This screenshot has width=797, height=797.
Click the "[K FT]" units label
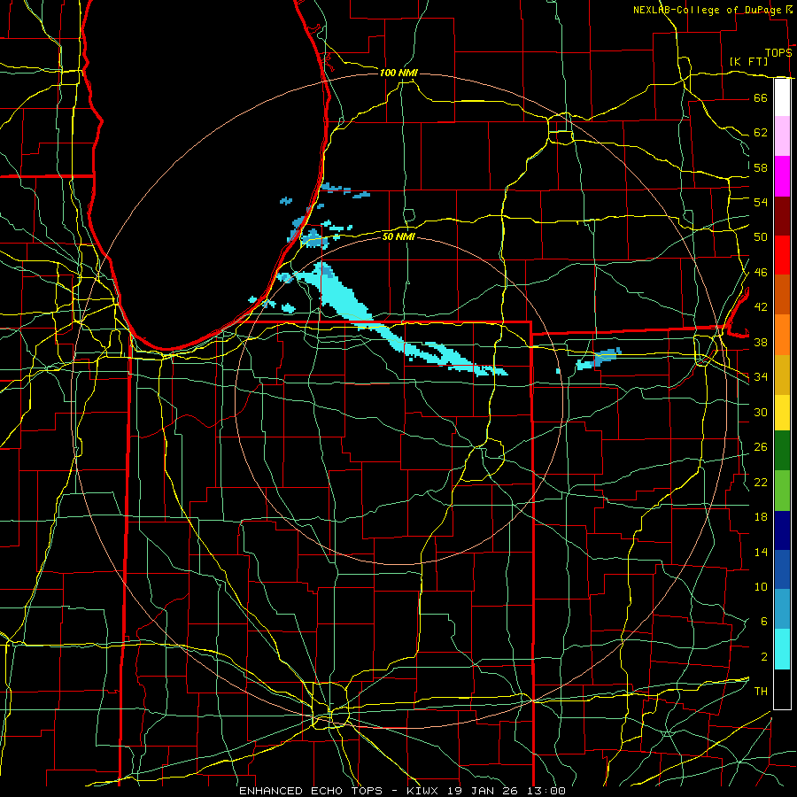(x=748, y=61)
